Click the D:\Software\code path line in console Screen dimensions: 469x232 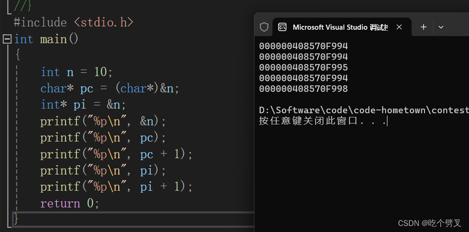click(364, 110)
